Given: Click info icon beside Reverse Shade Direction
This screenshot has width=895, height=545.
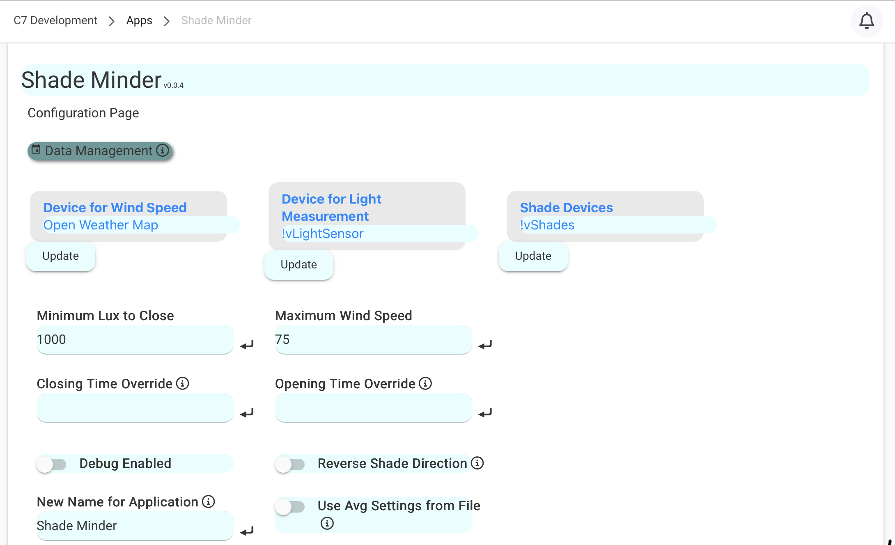Looking at the screenshot, I should (x=477, y=463).
